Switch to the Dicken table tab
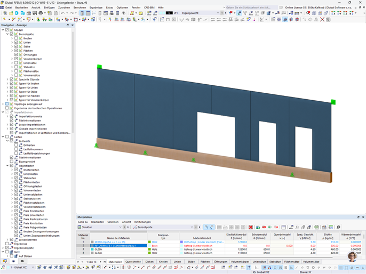 click(149, 262)
